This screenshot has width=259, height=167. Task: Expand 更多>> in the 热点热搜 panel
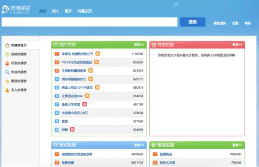pos(139,145)
